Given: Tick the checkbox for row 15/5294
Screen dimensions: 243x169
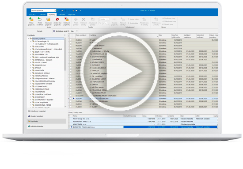Looking at the screenshot, I should click(71, 51).
